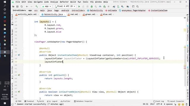Viewport: 190px width, 106px height.
Task: Open the TODO tool window
Action: (x=18, y=101)
